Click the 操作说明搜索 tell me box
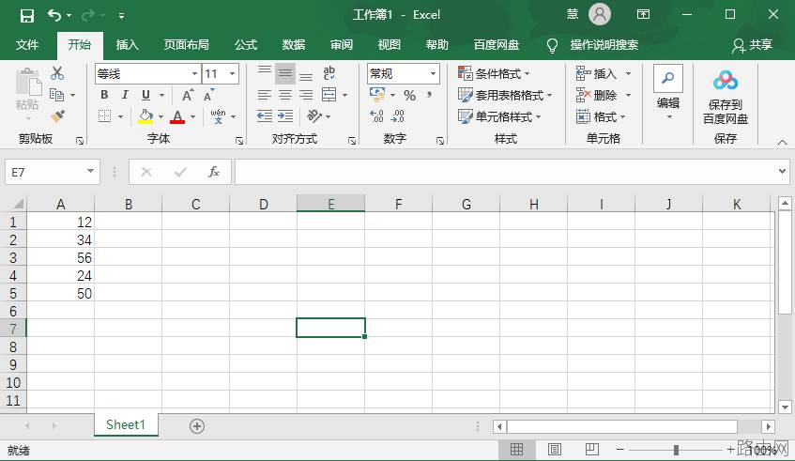This screenshot has width=795, height=461. [x=604, y=45]
